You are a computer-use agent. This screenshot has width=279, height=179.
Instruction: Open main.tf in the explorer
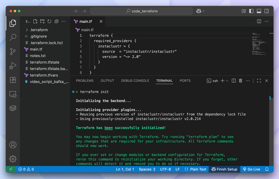[x=46, y=49]
